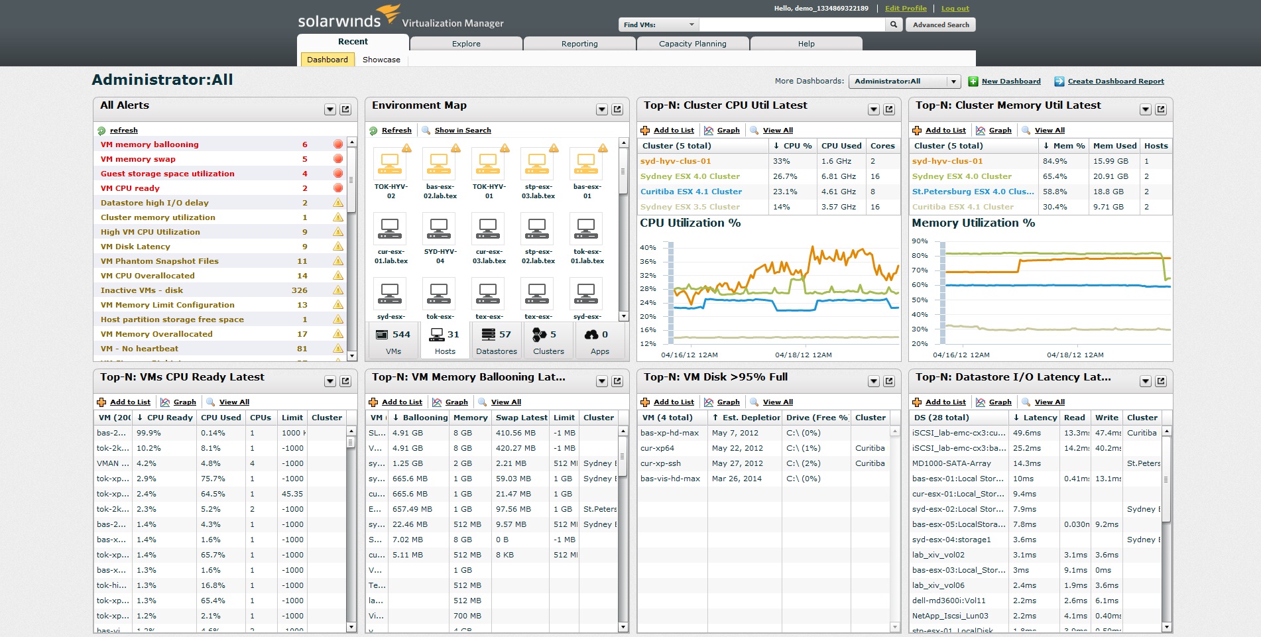This screenshot has width=1261, height=637.
Task: Click the Advanced Search button
Action: point(941,25)
